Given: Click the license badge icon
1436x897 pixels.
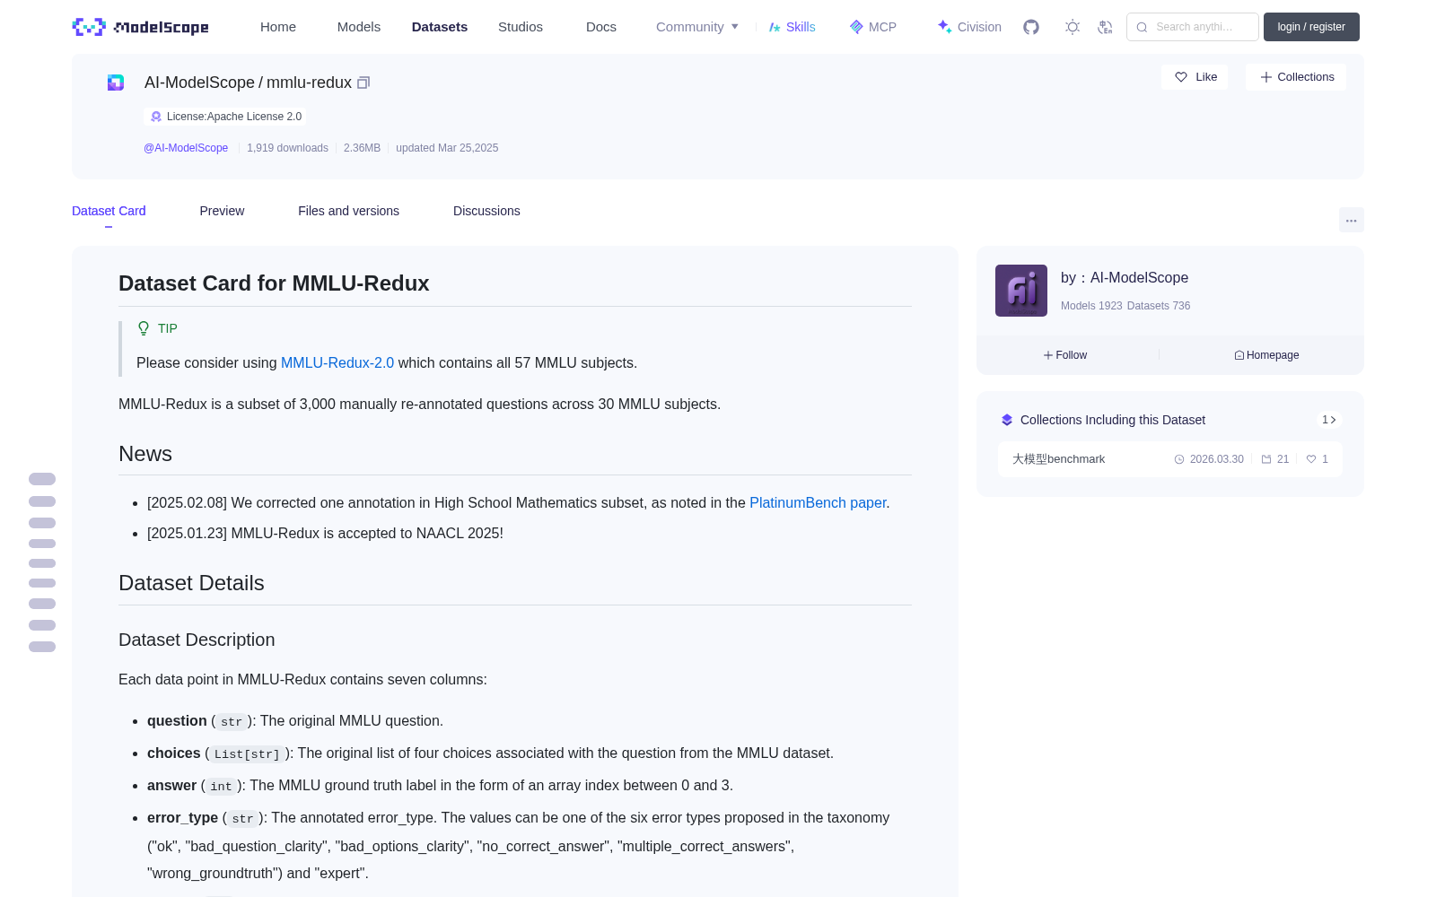Looking at the screenshot, I should point(156,117).
